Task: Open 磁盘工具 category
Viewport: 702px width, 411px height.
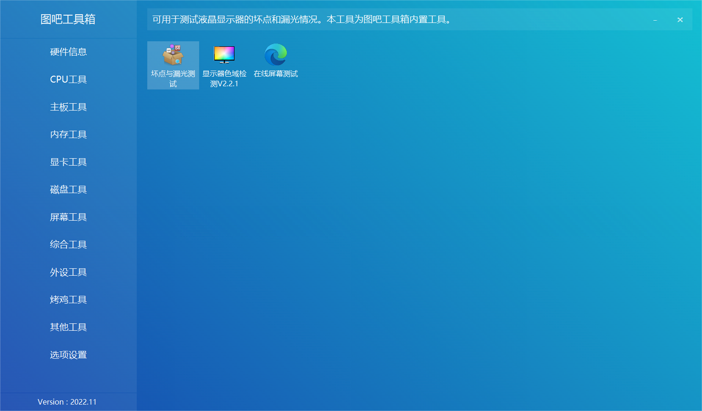Action: tap(68, 189)
